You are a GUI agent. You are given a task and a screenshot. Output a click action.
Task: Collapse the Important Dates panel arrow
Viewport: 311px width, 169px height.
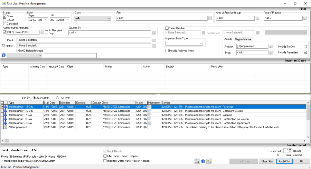pos(309,61)
